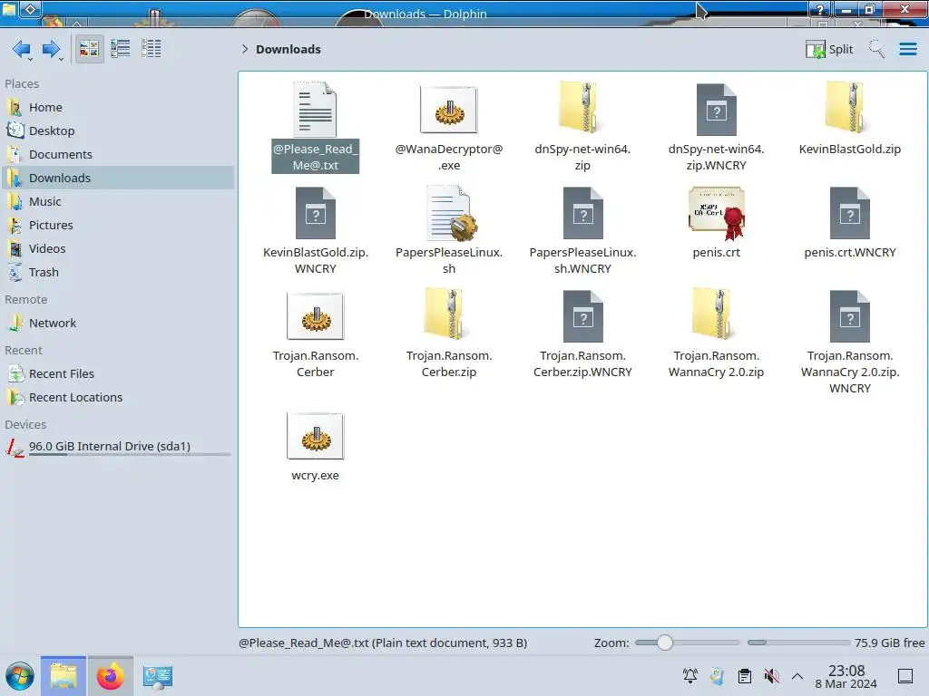
Task: Select PapersPleaseLinux.sh.WNCRY file icon
Action: [x=583, y=213]
